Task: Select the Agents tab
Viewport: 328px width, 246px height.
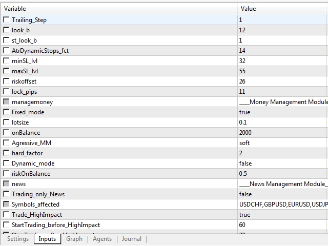Action: coord(102,239)
